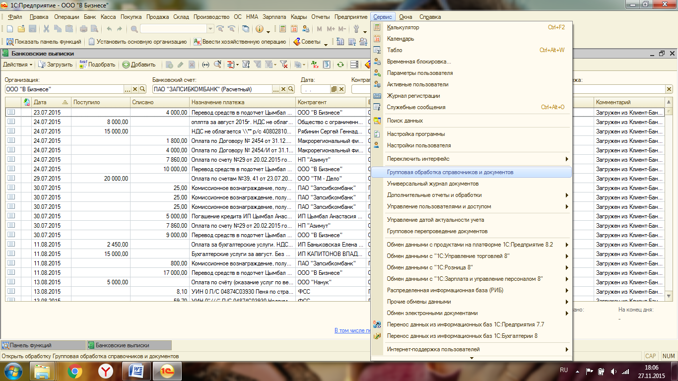
Task: Click Поступило column header
Action: pyautogui.click(x=101, y=102)
